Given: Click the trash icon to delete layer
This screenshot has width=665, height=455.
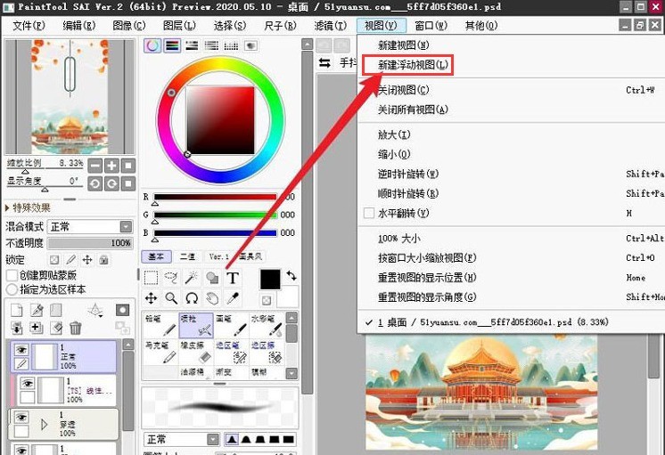Looking at the screenshot, I should coord(76,329).
